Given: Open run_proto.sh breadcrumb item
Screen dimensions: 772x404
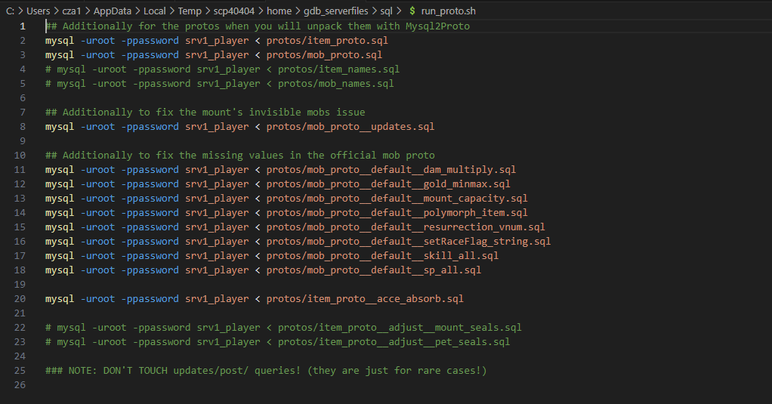Looking at the screenshot, I should (x=449, y=11).
